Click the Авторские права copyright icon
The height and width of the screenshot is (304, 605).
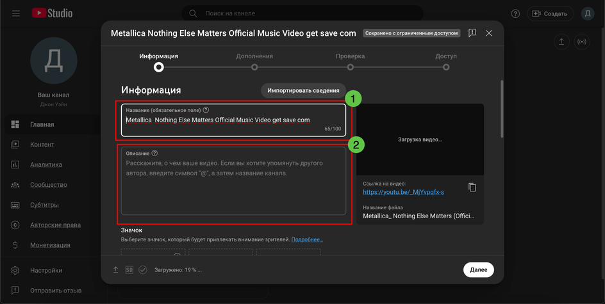15,225
